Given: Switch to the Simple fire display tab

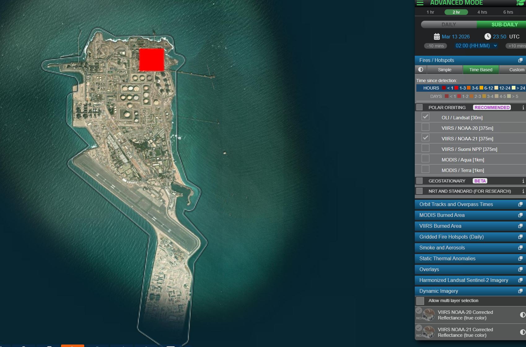Looking at the screenshot, I should pos(445,70).
